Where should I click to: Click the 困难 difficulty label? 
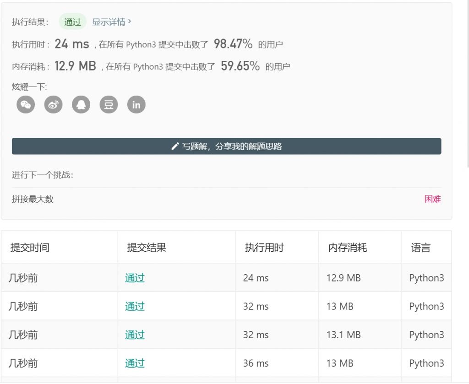[x=432, y=199]
